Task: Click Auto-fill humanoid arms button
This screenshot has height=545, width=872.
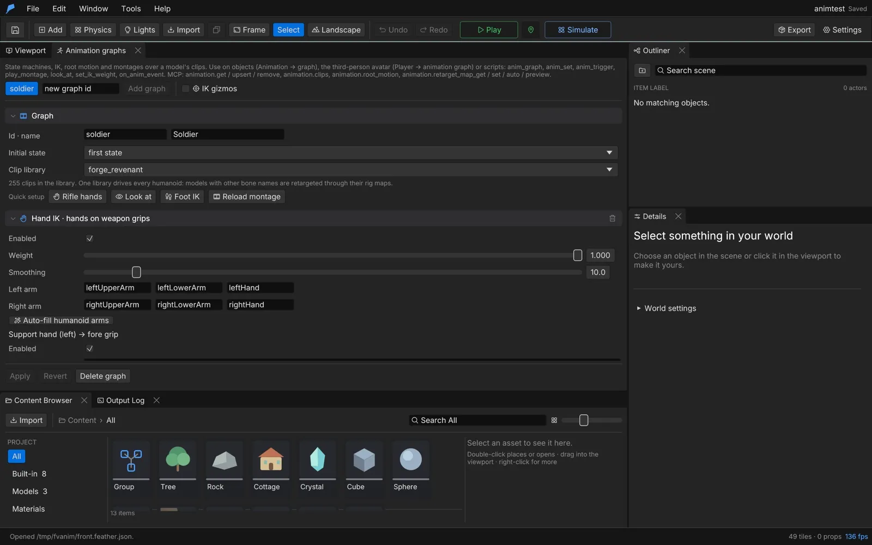Action: 61,320
